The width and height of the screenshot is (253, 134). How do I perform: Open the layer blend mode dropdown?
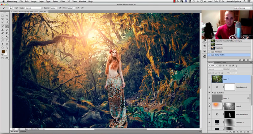click(x=215, y=69)
